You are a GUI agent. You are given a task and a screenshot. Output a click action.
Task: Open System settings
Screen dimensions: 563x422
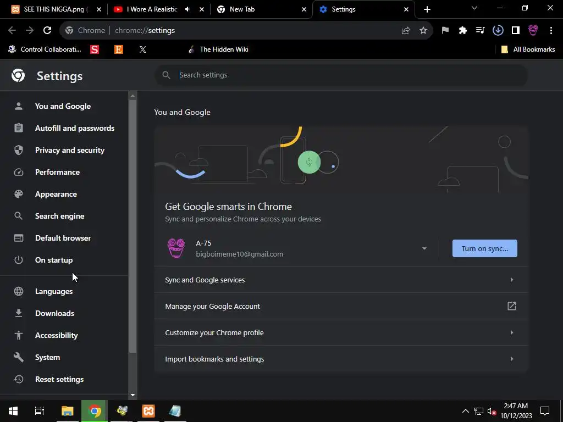coord(47,357)
